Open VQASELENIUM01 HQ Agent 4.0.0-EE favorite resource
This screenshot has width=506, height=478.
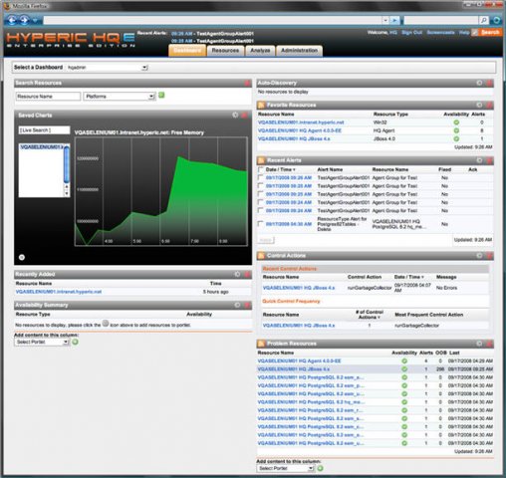(x=299, y=130)
